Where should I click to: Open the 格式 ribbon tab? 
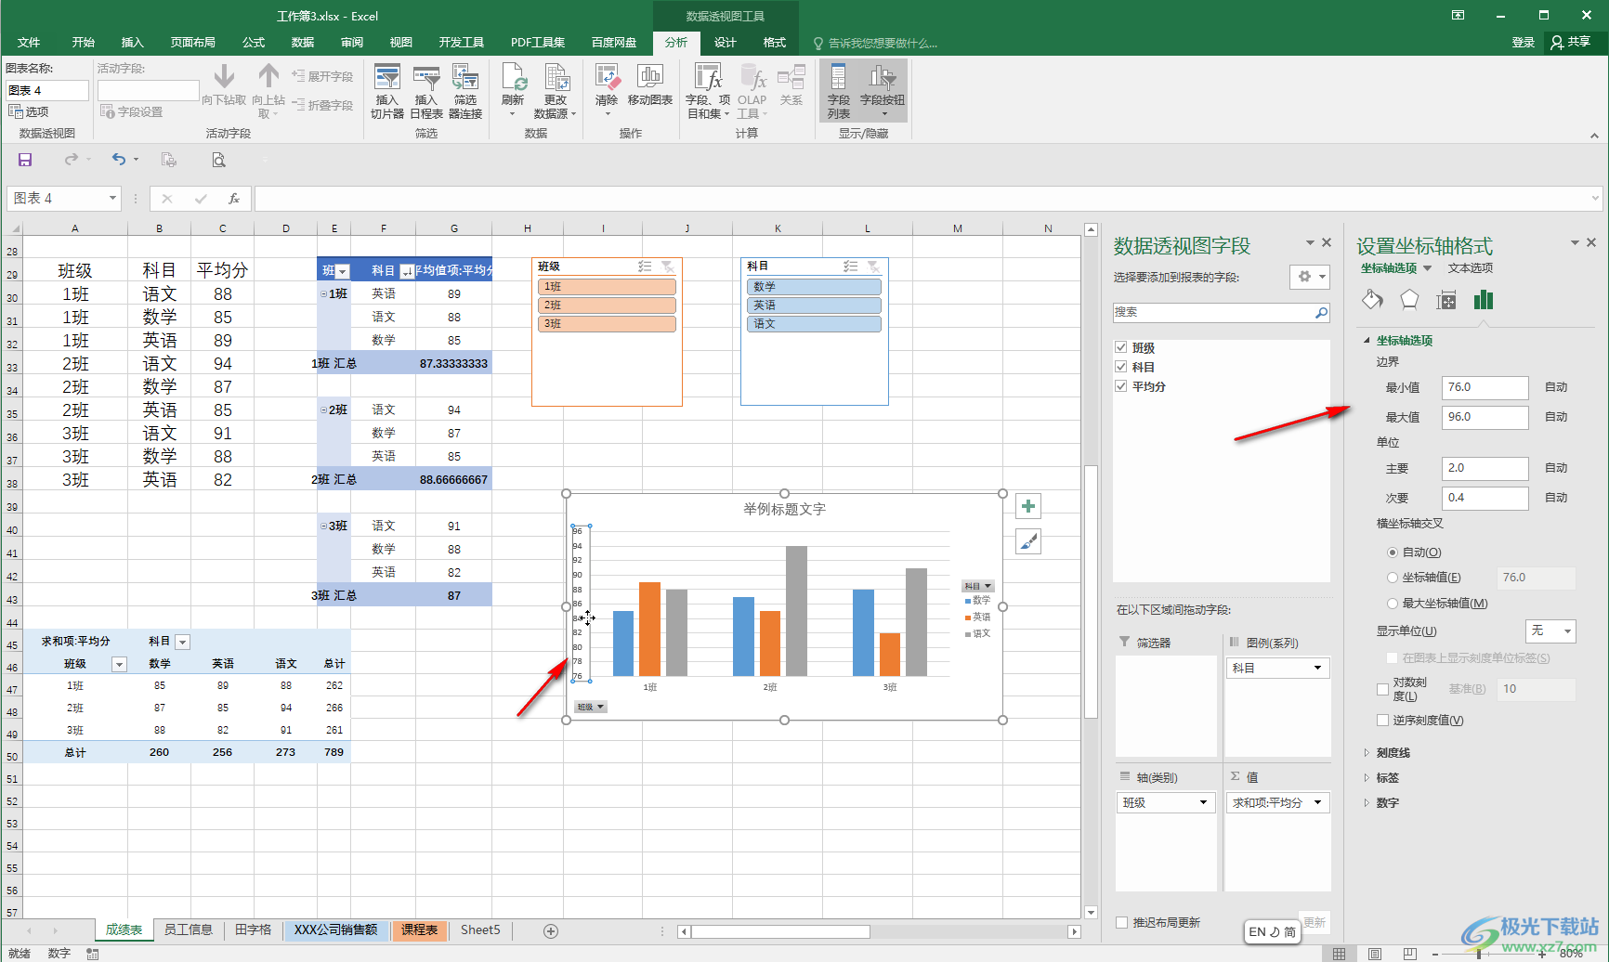774,43
